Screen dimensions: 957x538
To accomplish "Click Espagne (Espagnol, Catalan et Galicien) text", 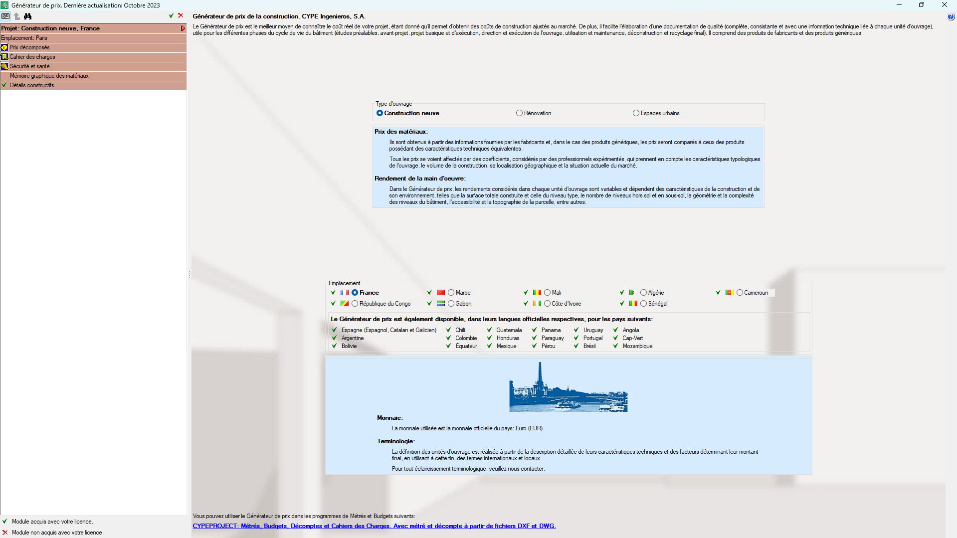I will pyautogui.click(x=388, y=330).
